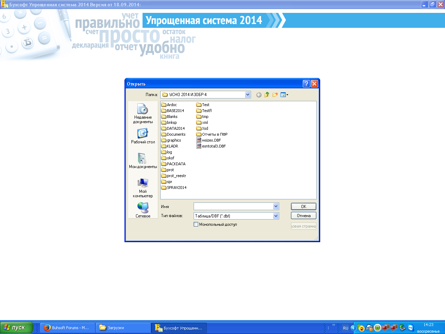Select Мой компьютер in places bar

click(143, 188)
